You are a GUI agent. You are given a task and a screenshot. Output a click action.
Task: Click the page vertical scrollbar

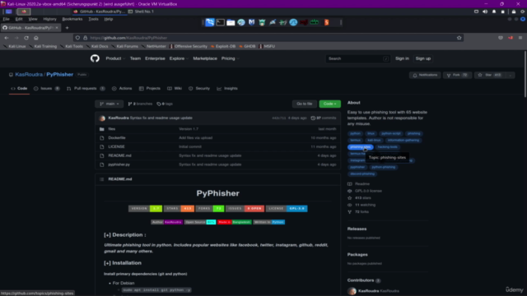coord(525,74)
